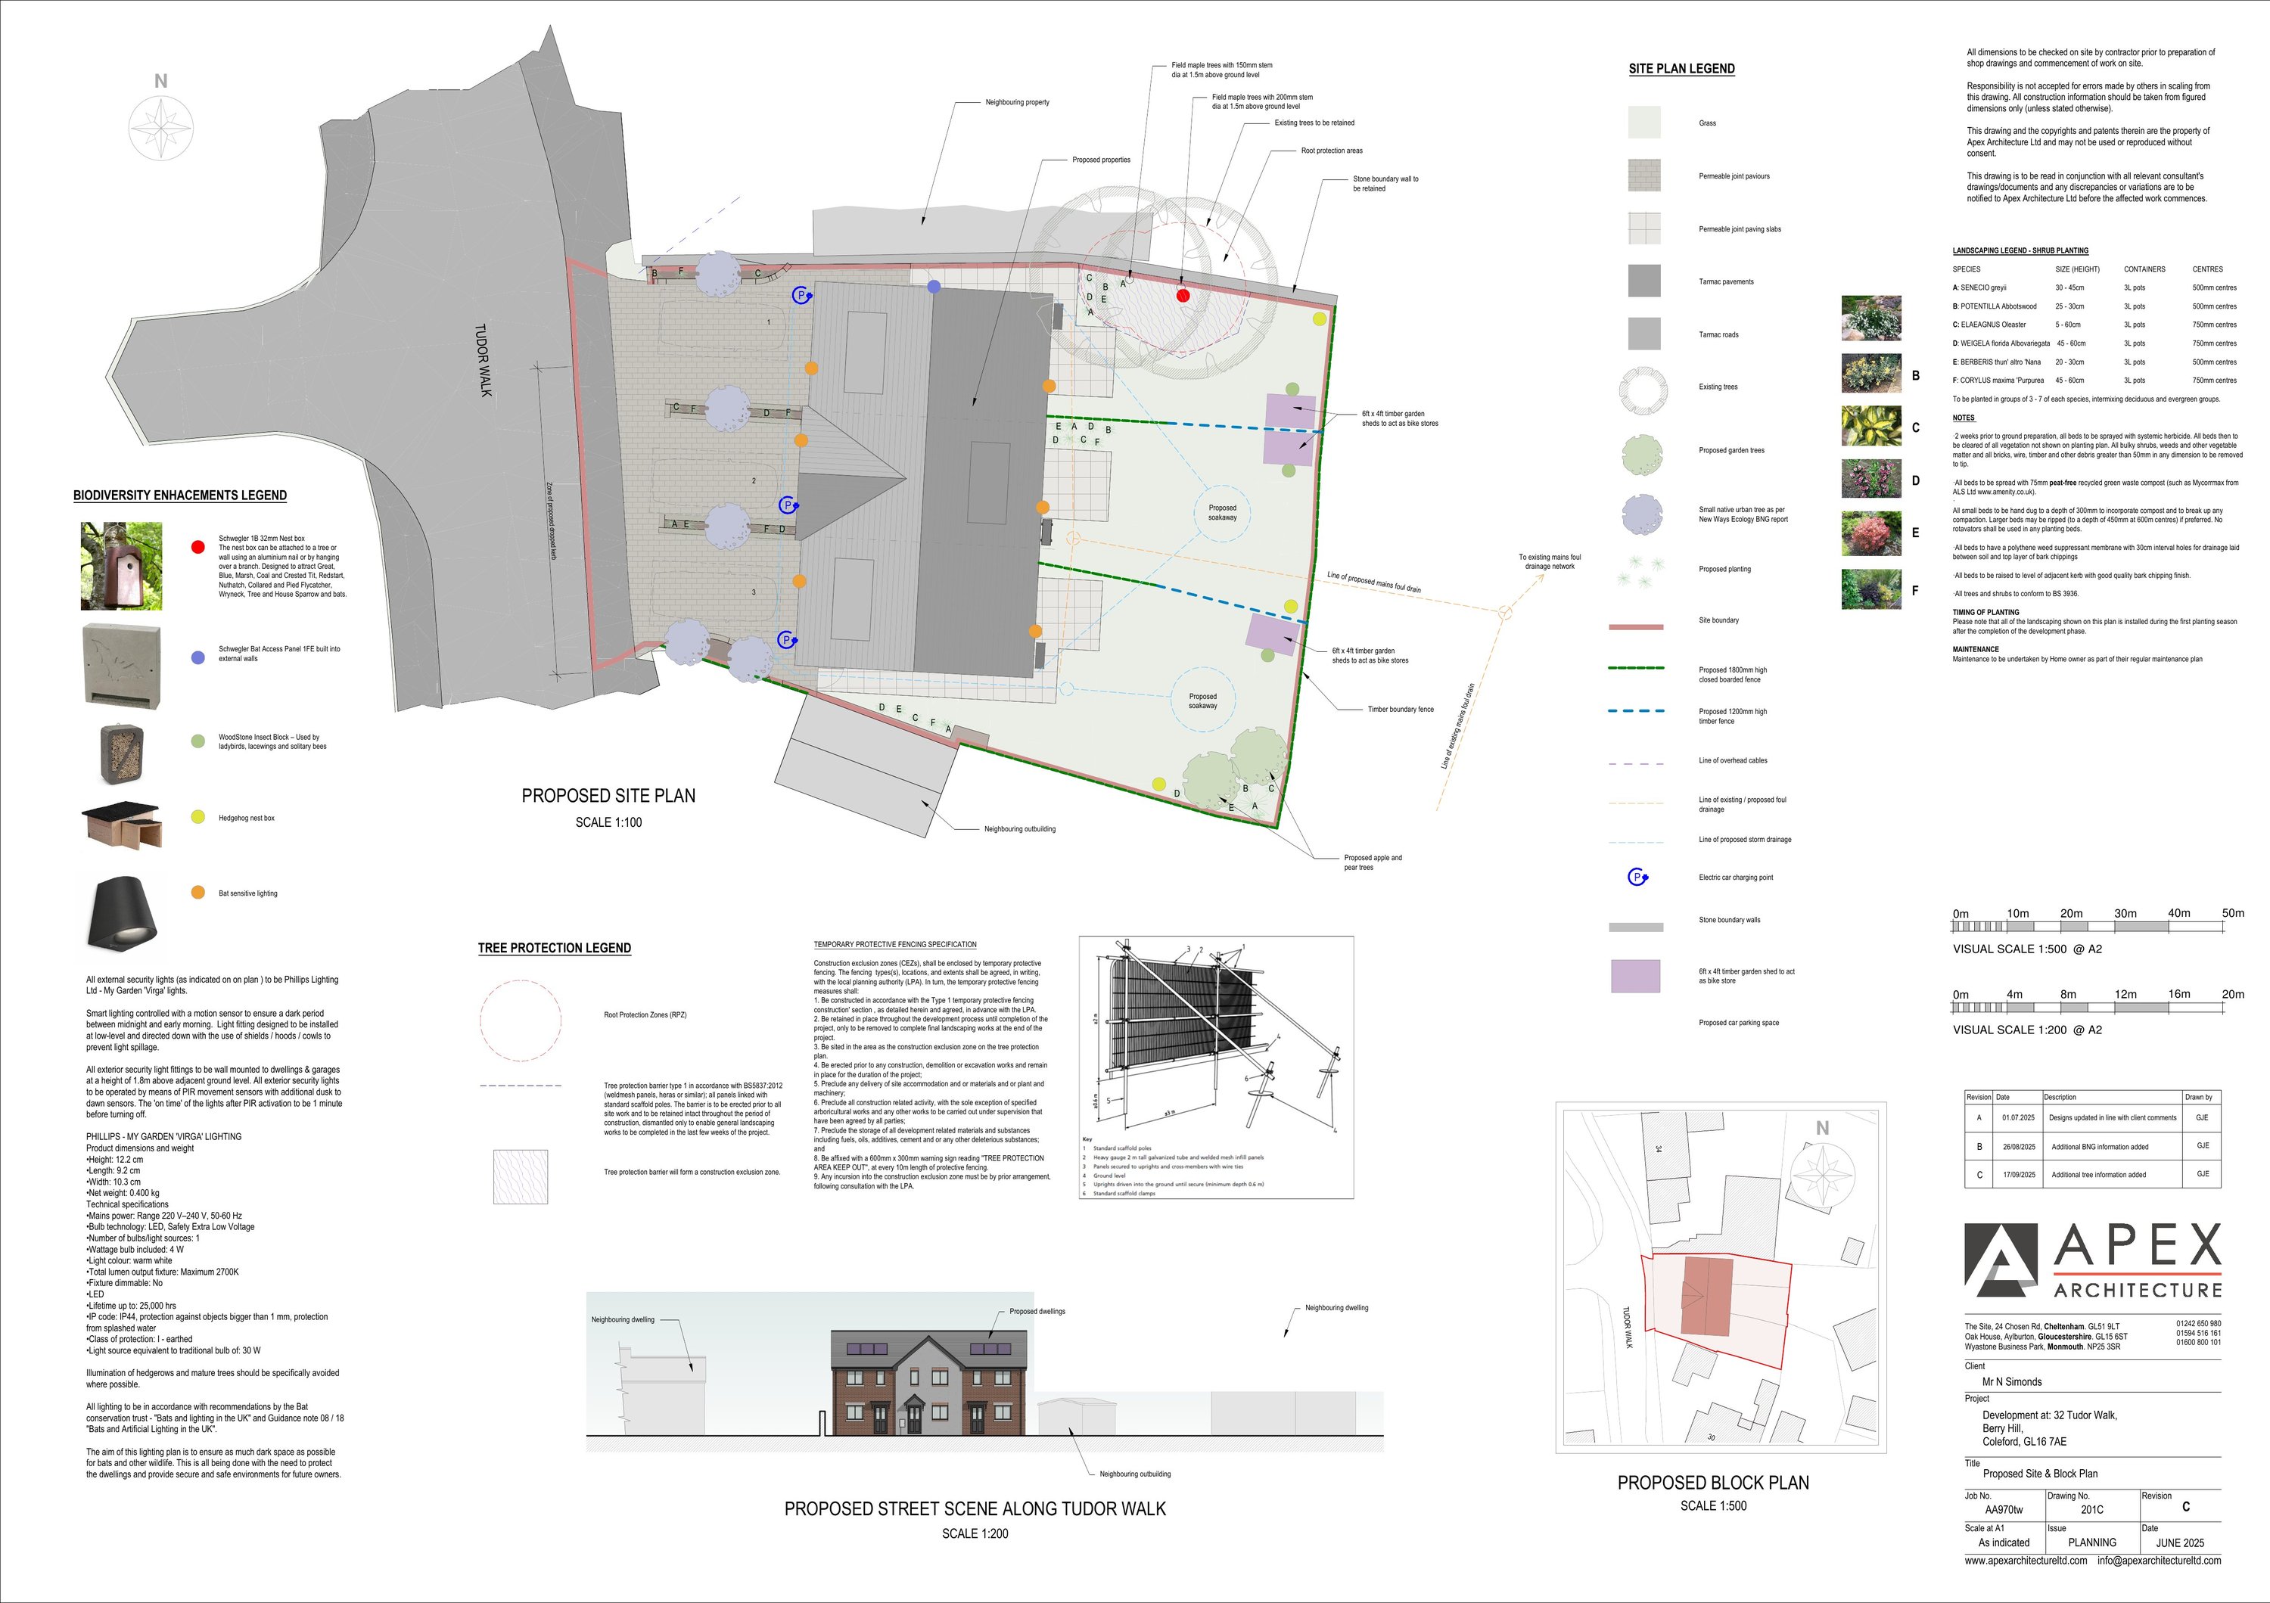Click Revision C row in revision table
The height and width of the screenshot is (1603, 2270).
2091,1174
